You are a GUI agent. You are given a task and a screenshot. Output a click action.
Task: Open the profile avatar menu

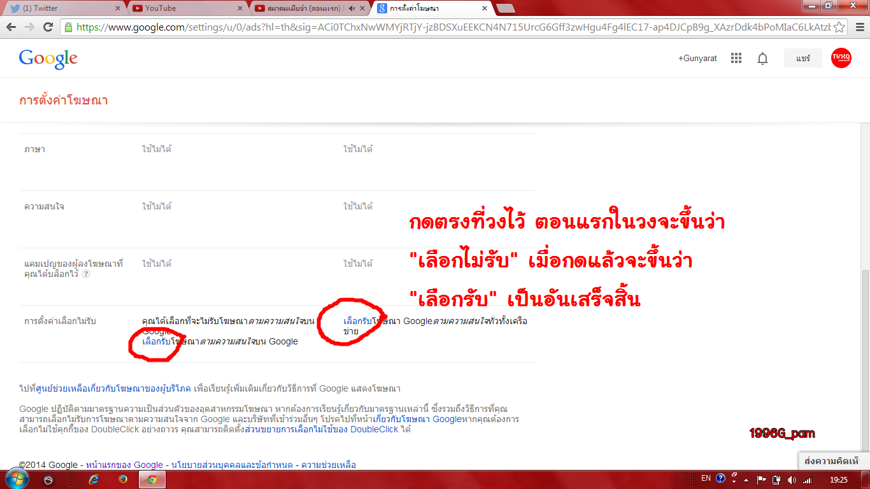point(841,58)
